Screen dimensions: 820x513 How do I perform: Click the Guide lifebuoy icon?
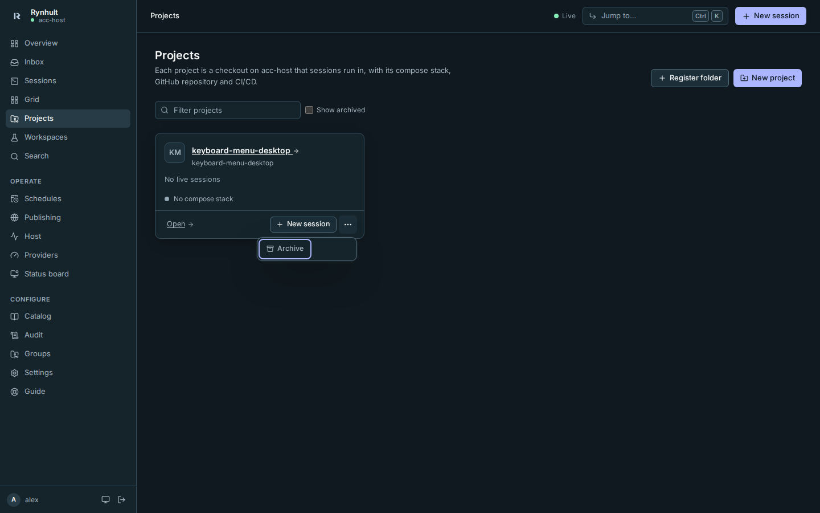tap(14, 392)
